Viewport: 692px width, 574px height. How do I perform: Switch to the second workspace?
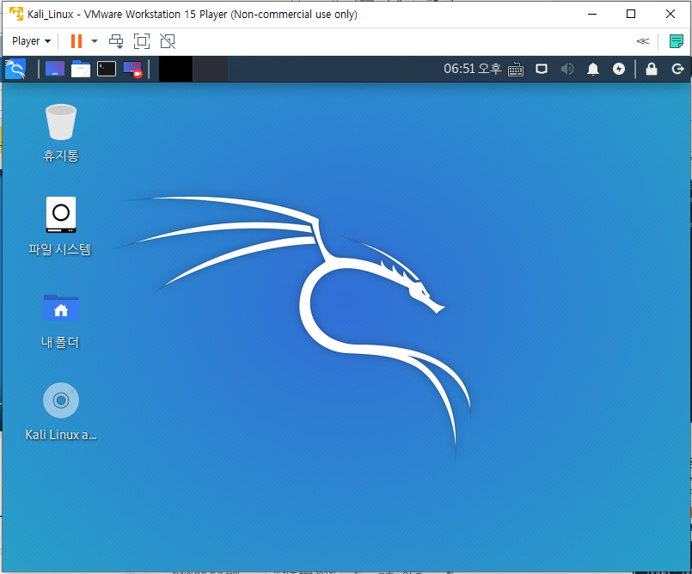pyautogui.click(x=210, y=69)
